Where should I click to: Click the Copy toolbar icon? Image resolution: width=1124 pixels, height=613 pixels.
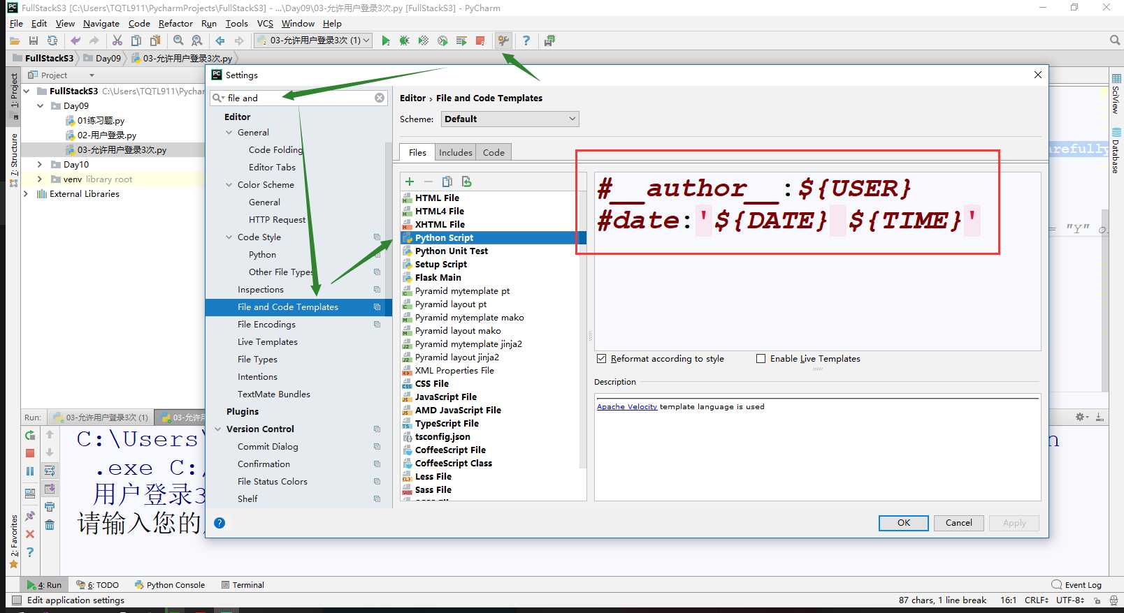click(x=136, y=40)
